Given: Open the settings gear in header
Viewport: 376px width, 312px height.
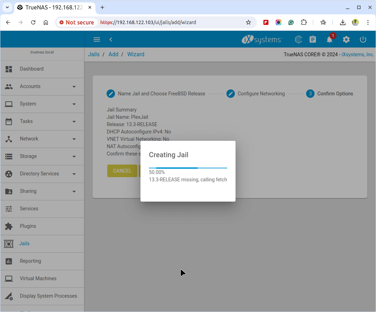Looking at the screenshot, I should 346,39.
